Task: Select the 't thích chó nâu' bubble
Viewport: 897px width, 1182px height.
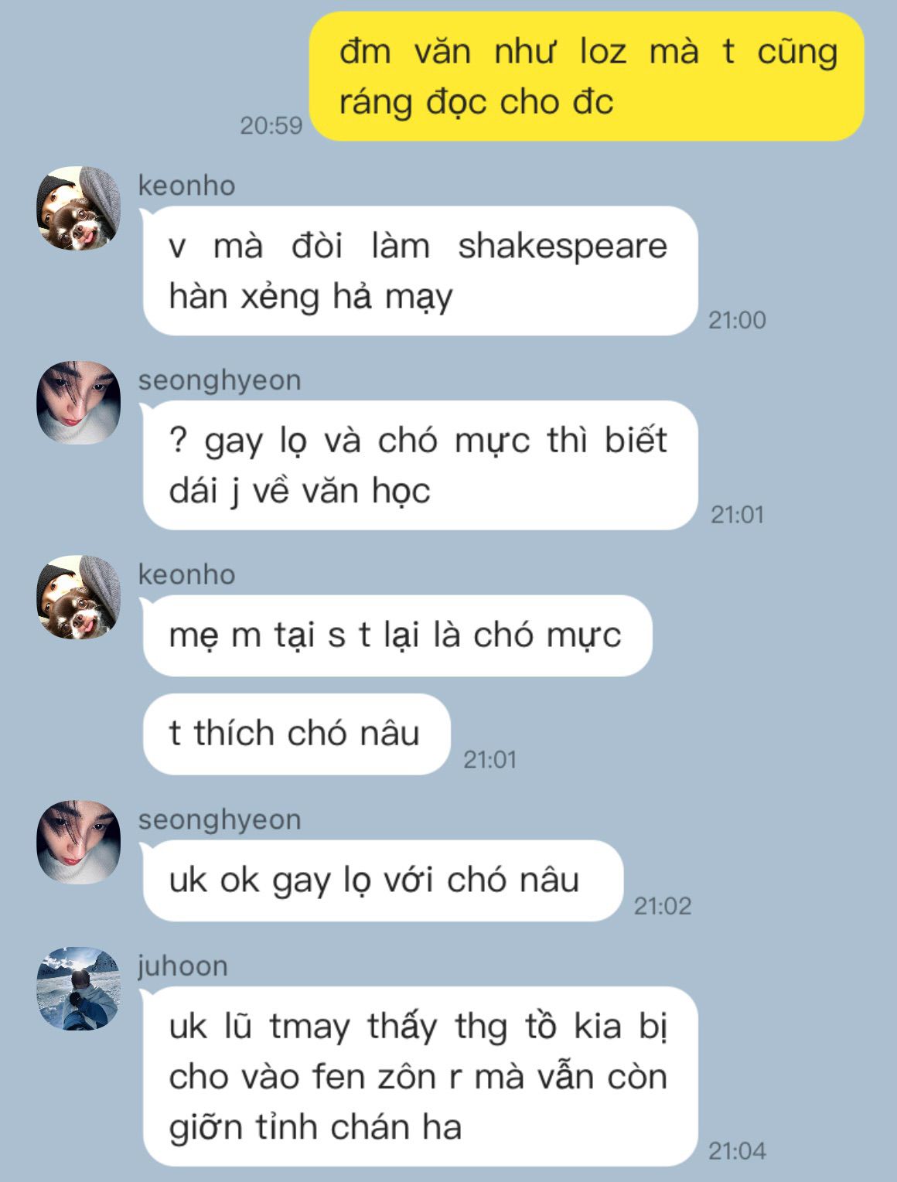Action: click(296, 734)
